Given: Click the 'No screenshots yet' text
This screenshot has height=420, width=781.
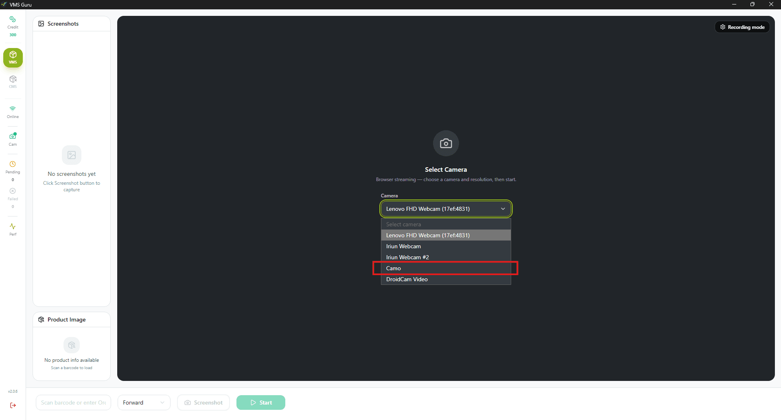Looking at the screenshot, I should (x=72, y=174).
